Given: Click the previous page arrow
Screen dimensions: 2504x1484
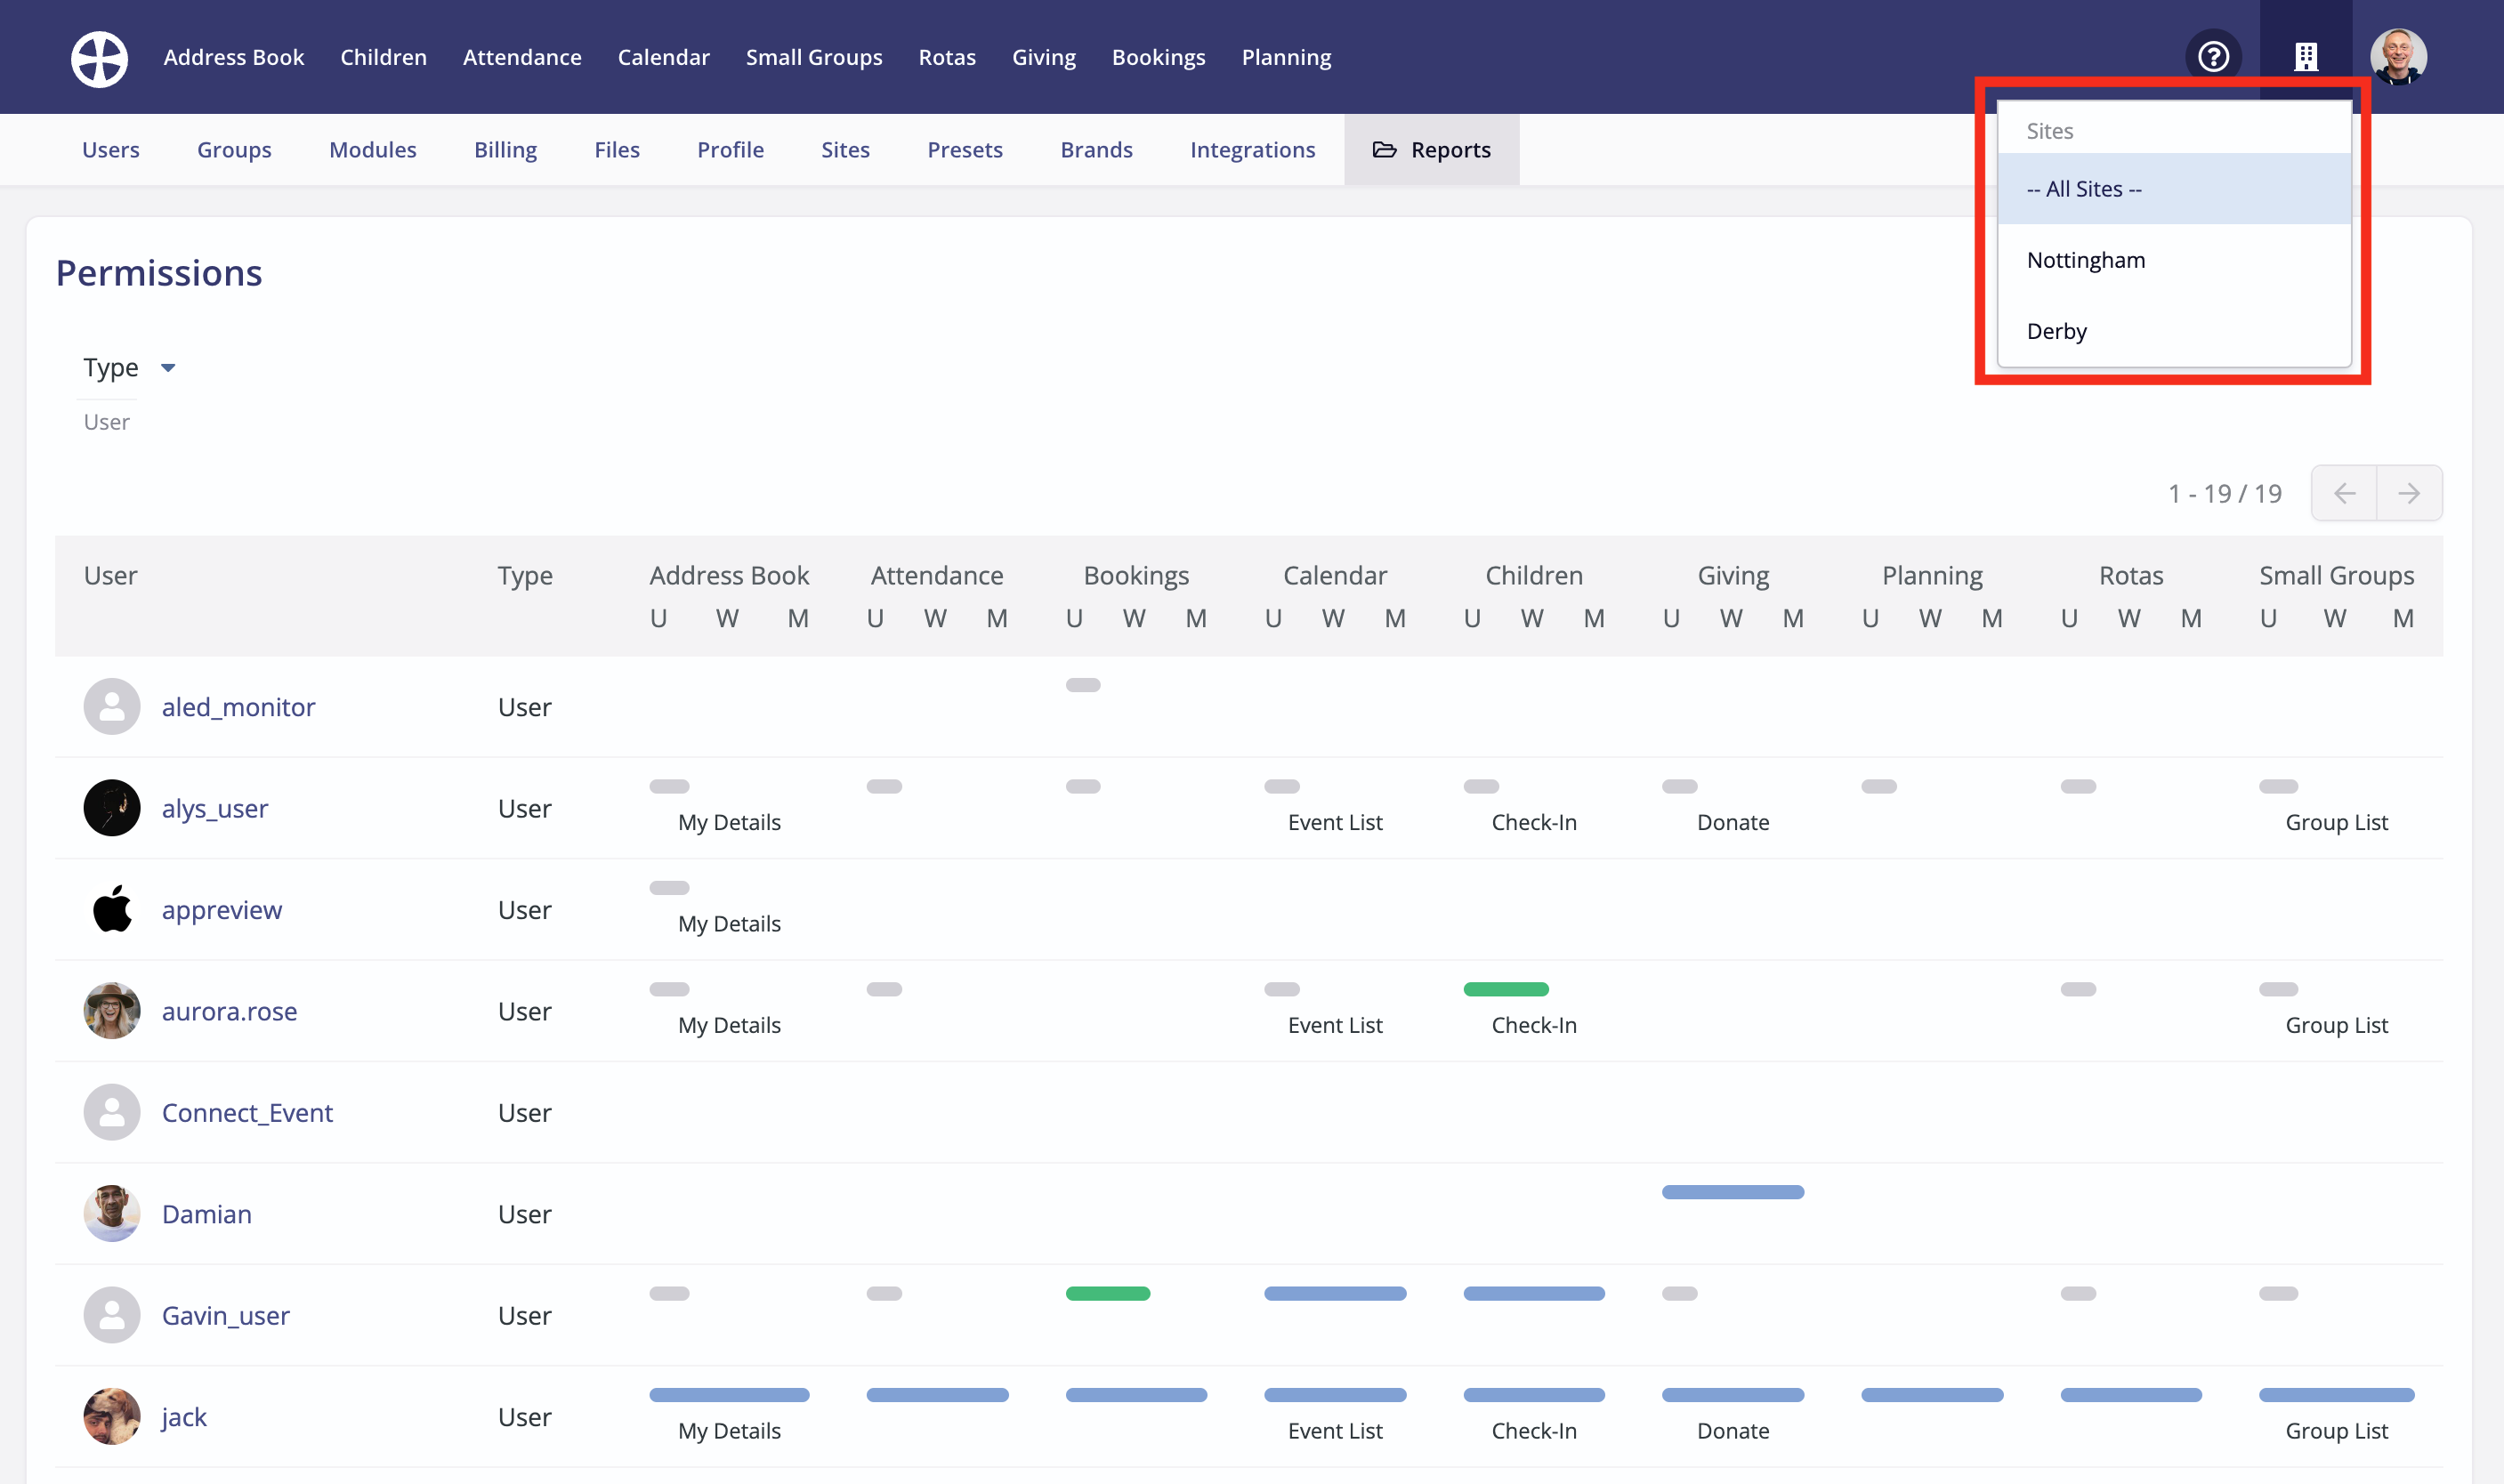Looking at the screenshot, I should pyautogui.click(x=2345, y=493).
